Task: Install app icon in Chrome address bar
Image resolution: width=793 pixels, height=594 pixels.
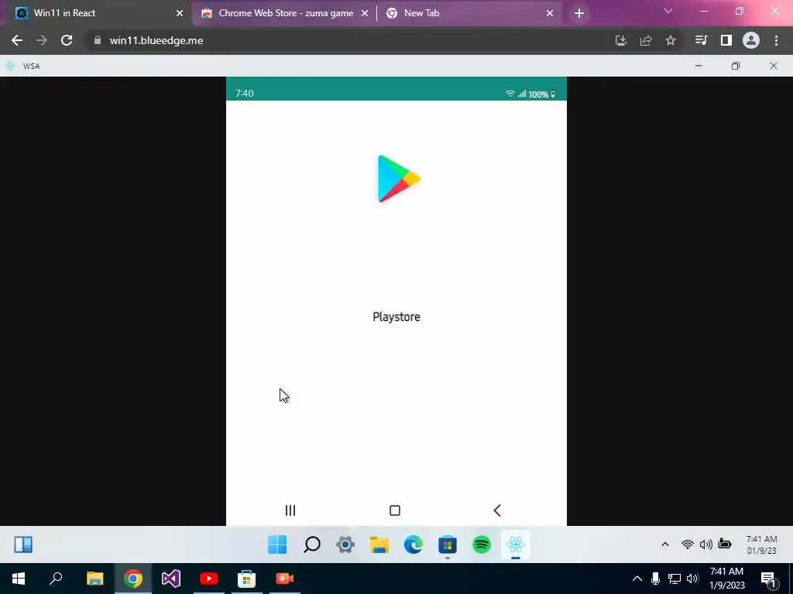Action: [621, 40]
